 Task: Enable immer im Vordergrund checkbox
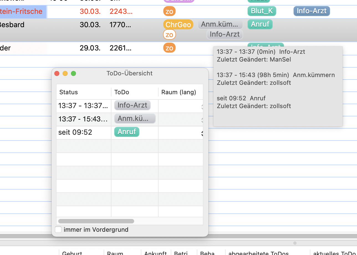pyautogui.click(x=58, y=229)
